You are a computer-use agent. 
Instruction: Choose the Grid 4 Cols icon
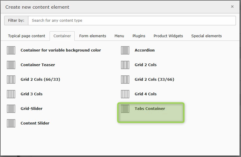click(x=125, y=94)
